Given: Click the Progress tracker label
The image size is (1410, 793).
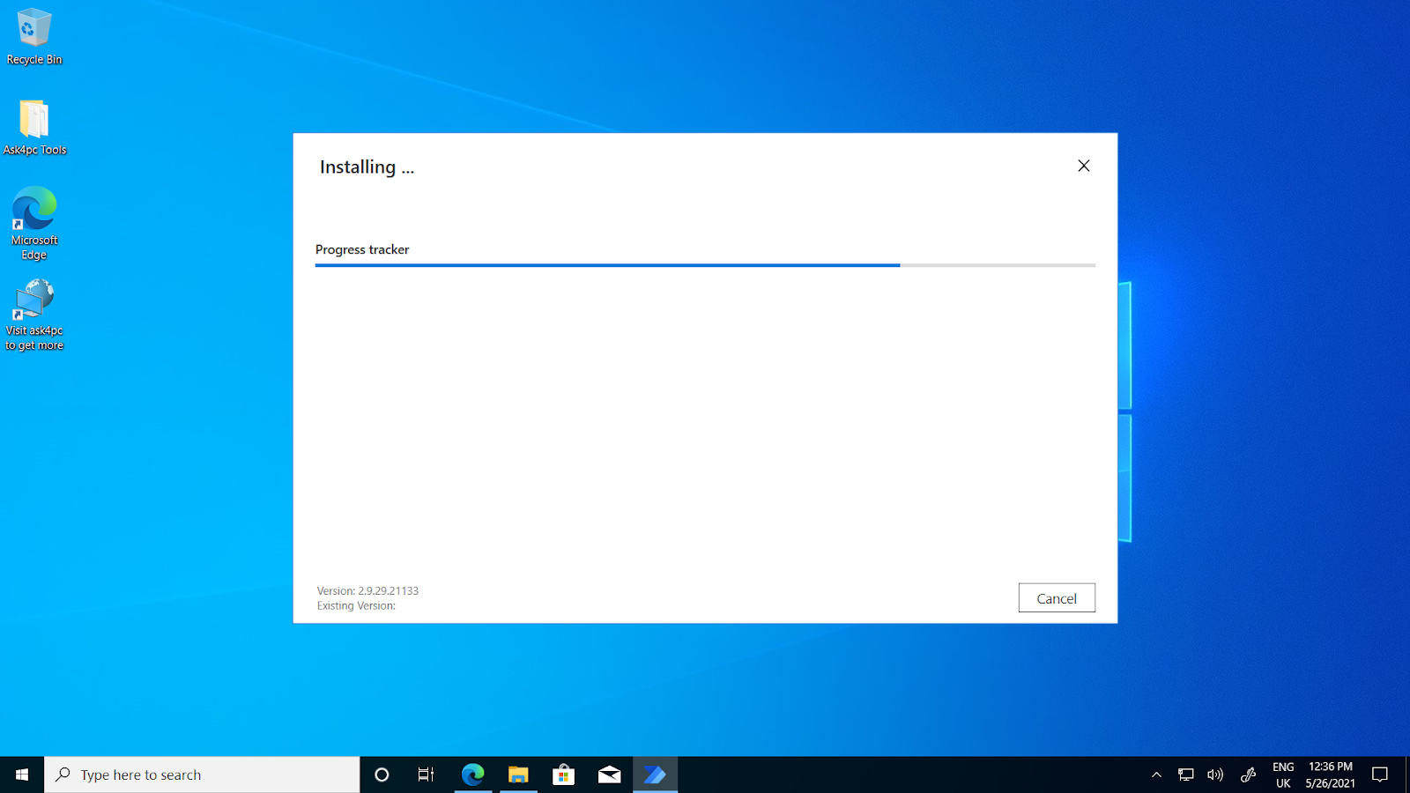Looking at the screenshot, I should tap(362, 249).
